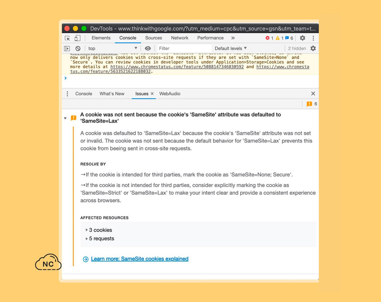Screen dimensions: 381x302
Task: Show more tabs via double chevron
Action: [233, 38]
